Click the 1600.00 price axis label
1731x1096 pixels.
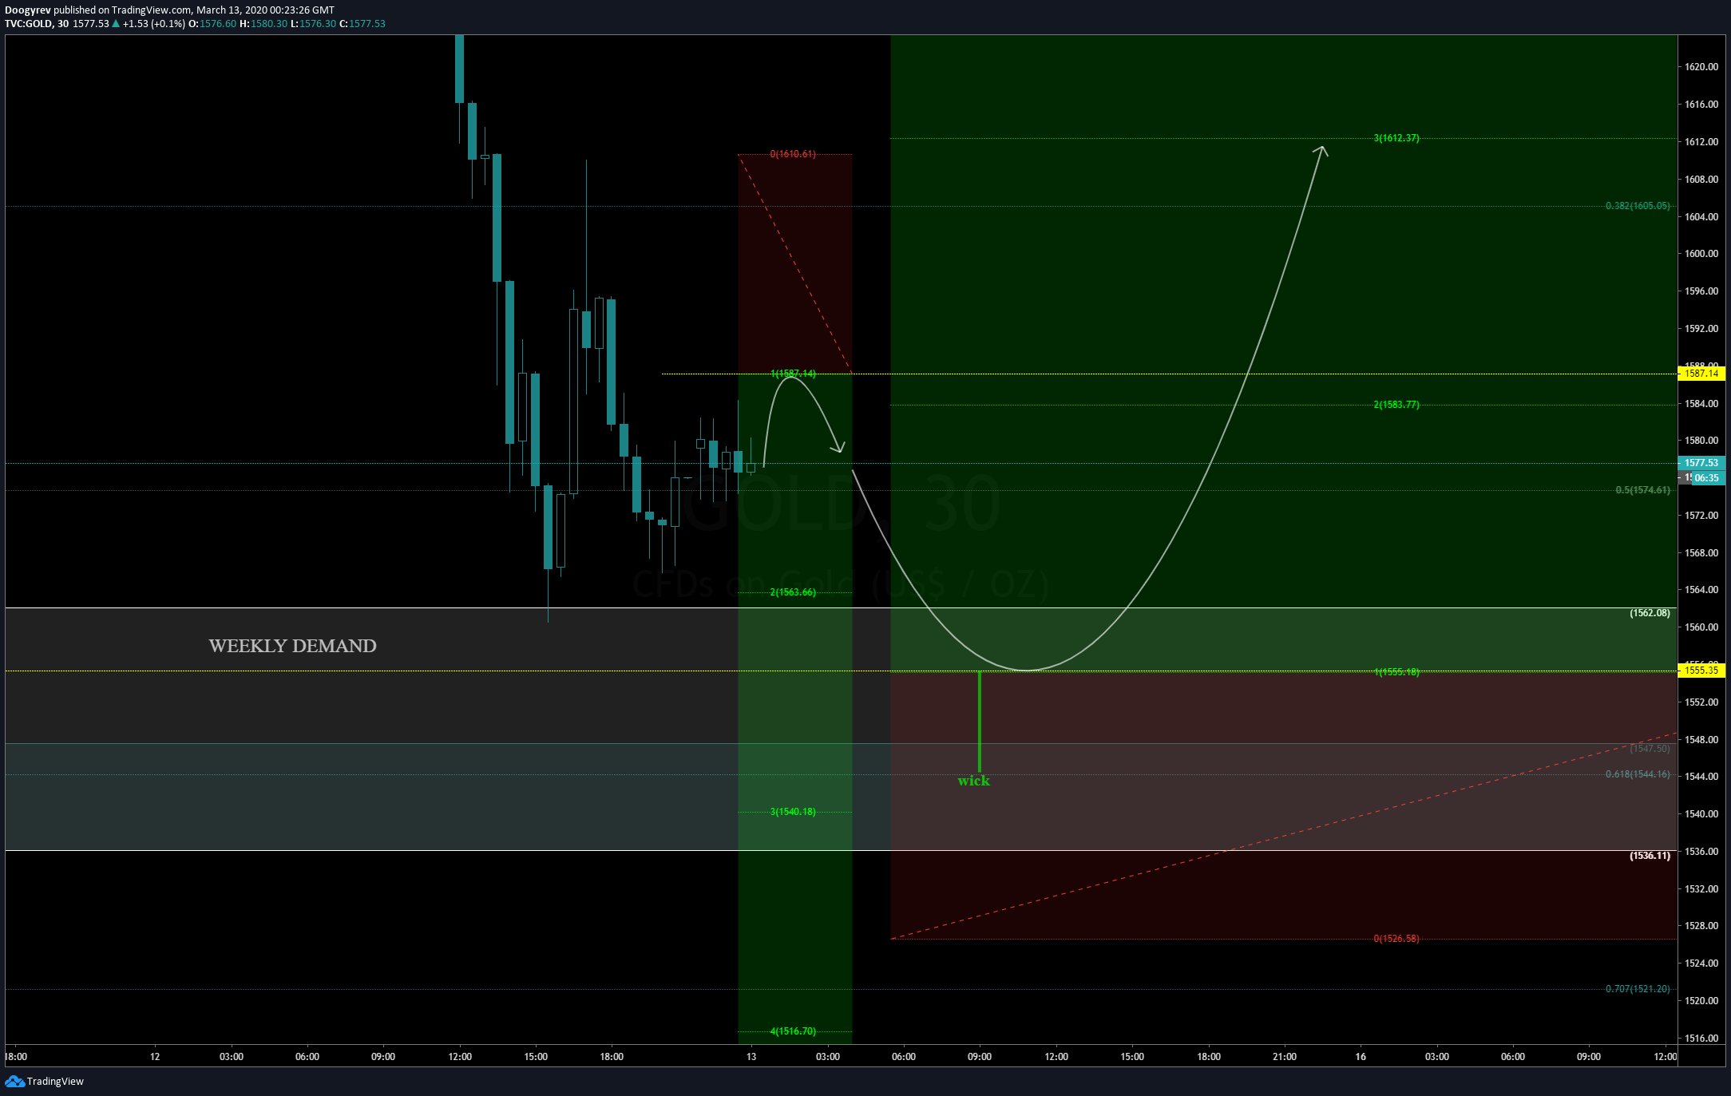(1701, 254)
